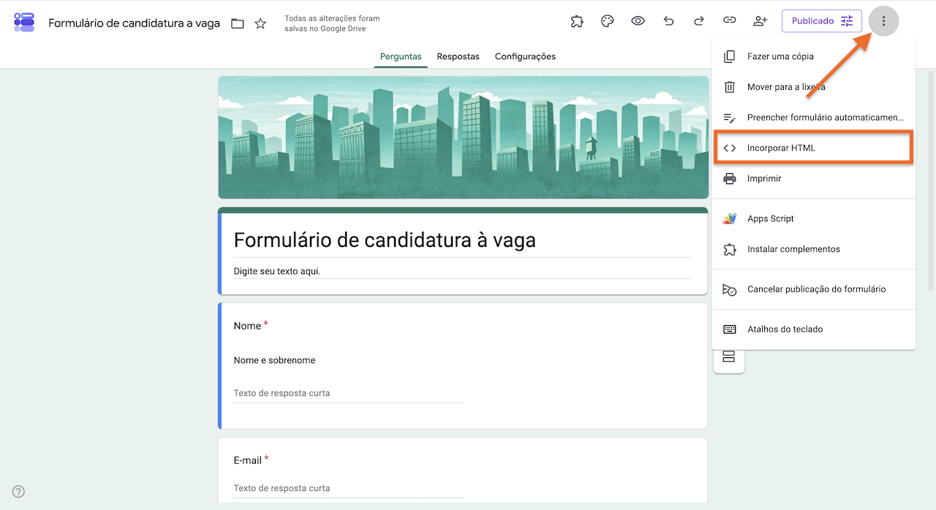Click the Apps Script colorful icon
Image resolution: width=936 pixels, height=510 pixels.
coord(729,218)
